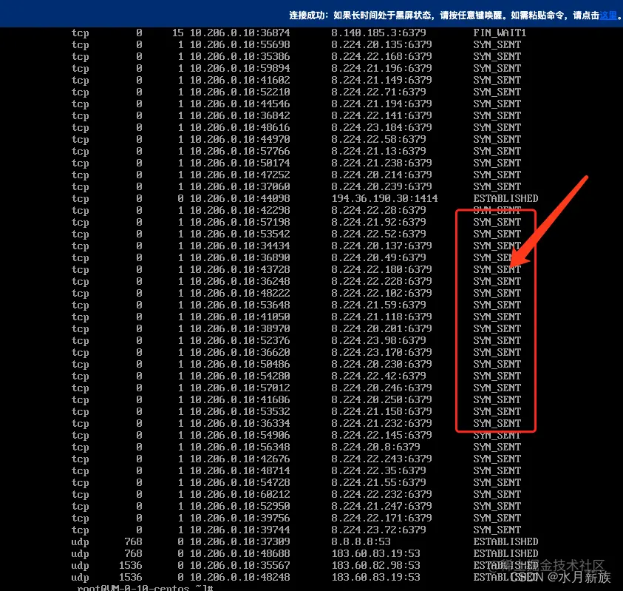
Task: Select foreign address 8.224.21.149:6379
Action: [382, 80]
